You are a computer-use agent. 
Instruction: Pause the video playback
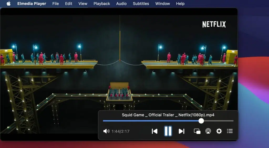[168, 131]
